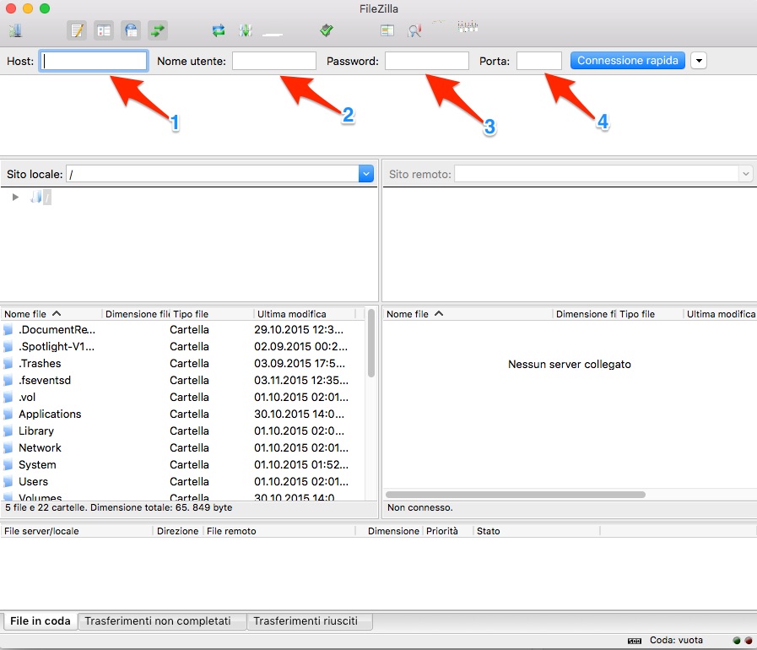Open the Site Manager toolbar icon
The width and height of the screenshot is (757, 650).
pyautogui.click(x=15, y=31)
